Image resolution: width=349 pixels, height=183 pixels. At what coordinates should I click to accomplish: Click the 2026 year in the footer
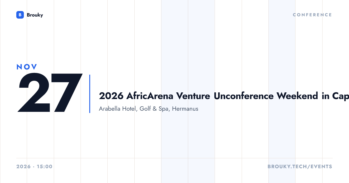point(24,167)
